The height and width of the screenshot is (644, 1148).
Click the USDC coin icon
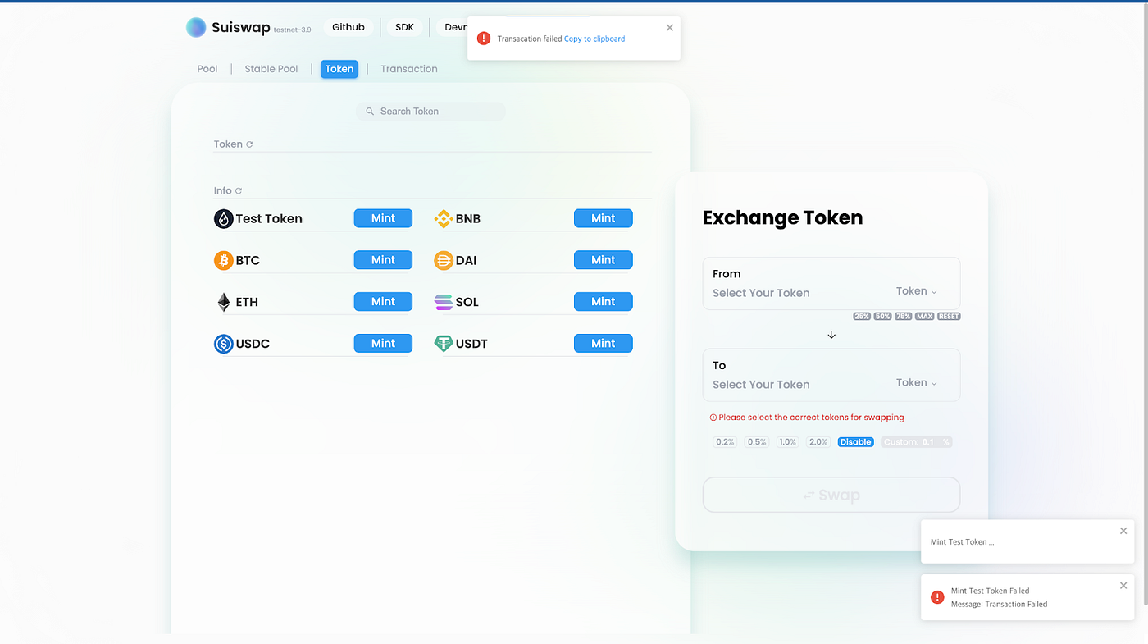[224, 344]
